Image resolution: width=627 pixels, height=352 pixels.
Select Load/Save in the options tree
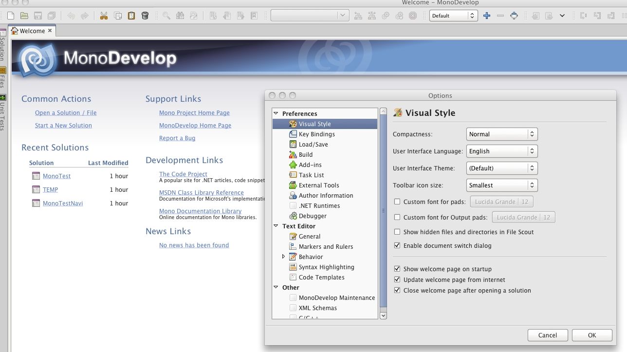point(313,144)
